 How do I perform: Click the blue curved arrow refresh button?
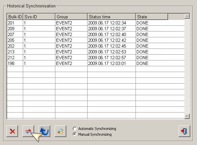click(44, 131)
